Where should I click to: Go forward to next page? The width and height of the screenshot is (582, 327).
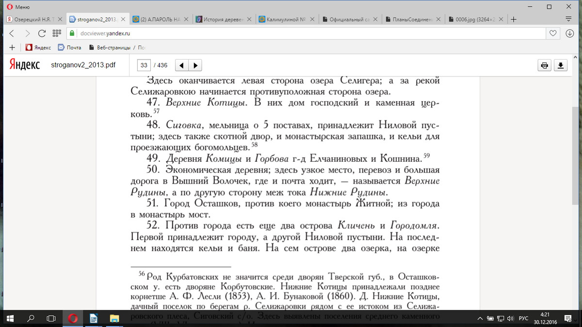(x=27, y=33)
